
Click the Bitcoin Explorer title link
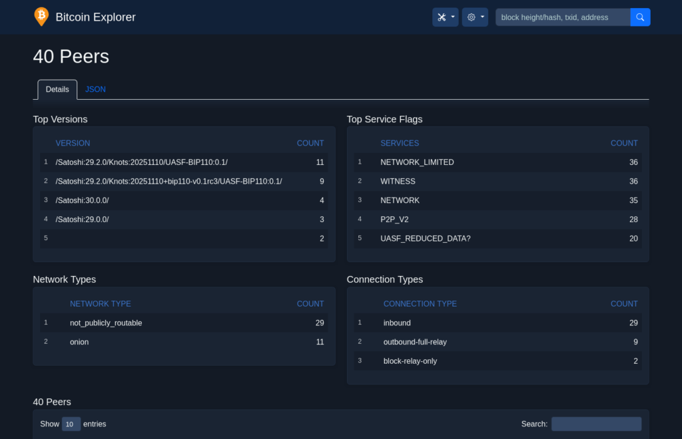95,17
